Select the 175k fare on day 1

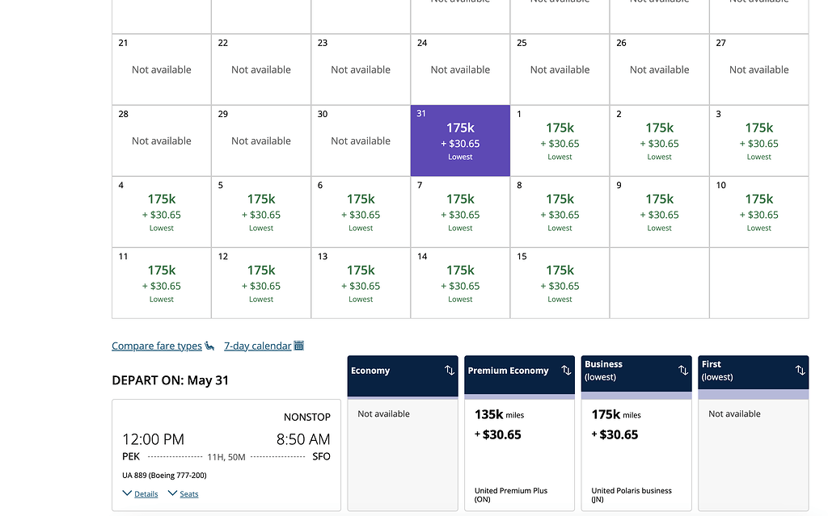click(560, 141)
